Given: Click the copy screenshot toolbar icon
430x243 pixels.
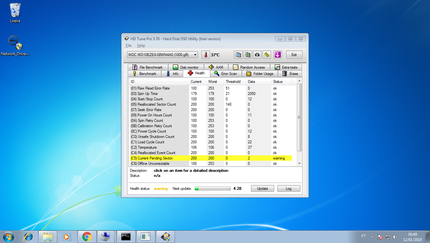Looking at the screenshot, I should [248, 55].
